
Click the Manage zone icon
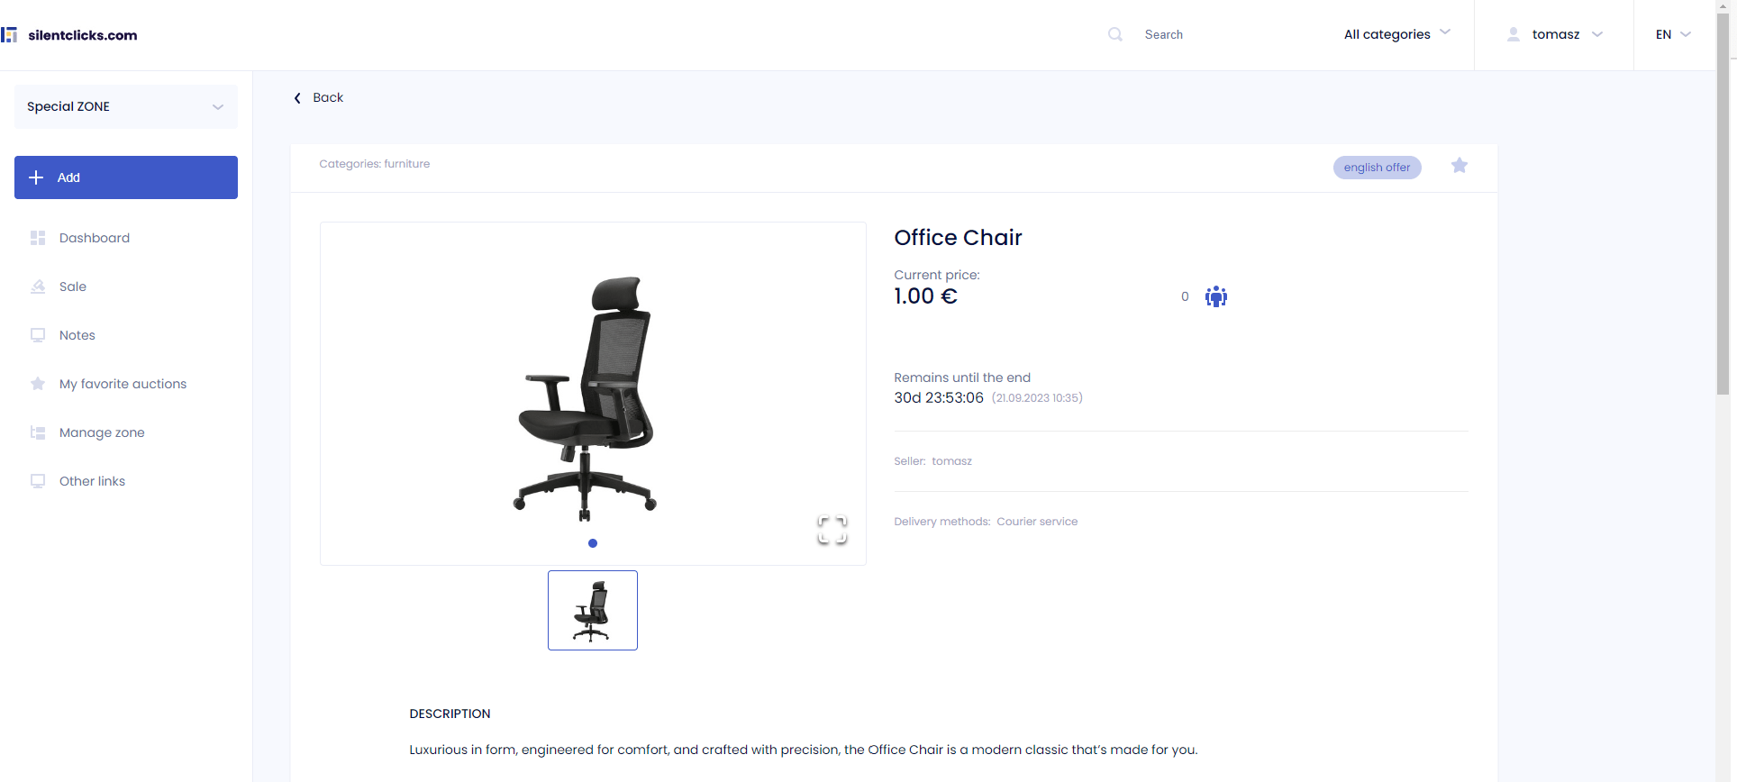point(38,432)
